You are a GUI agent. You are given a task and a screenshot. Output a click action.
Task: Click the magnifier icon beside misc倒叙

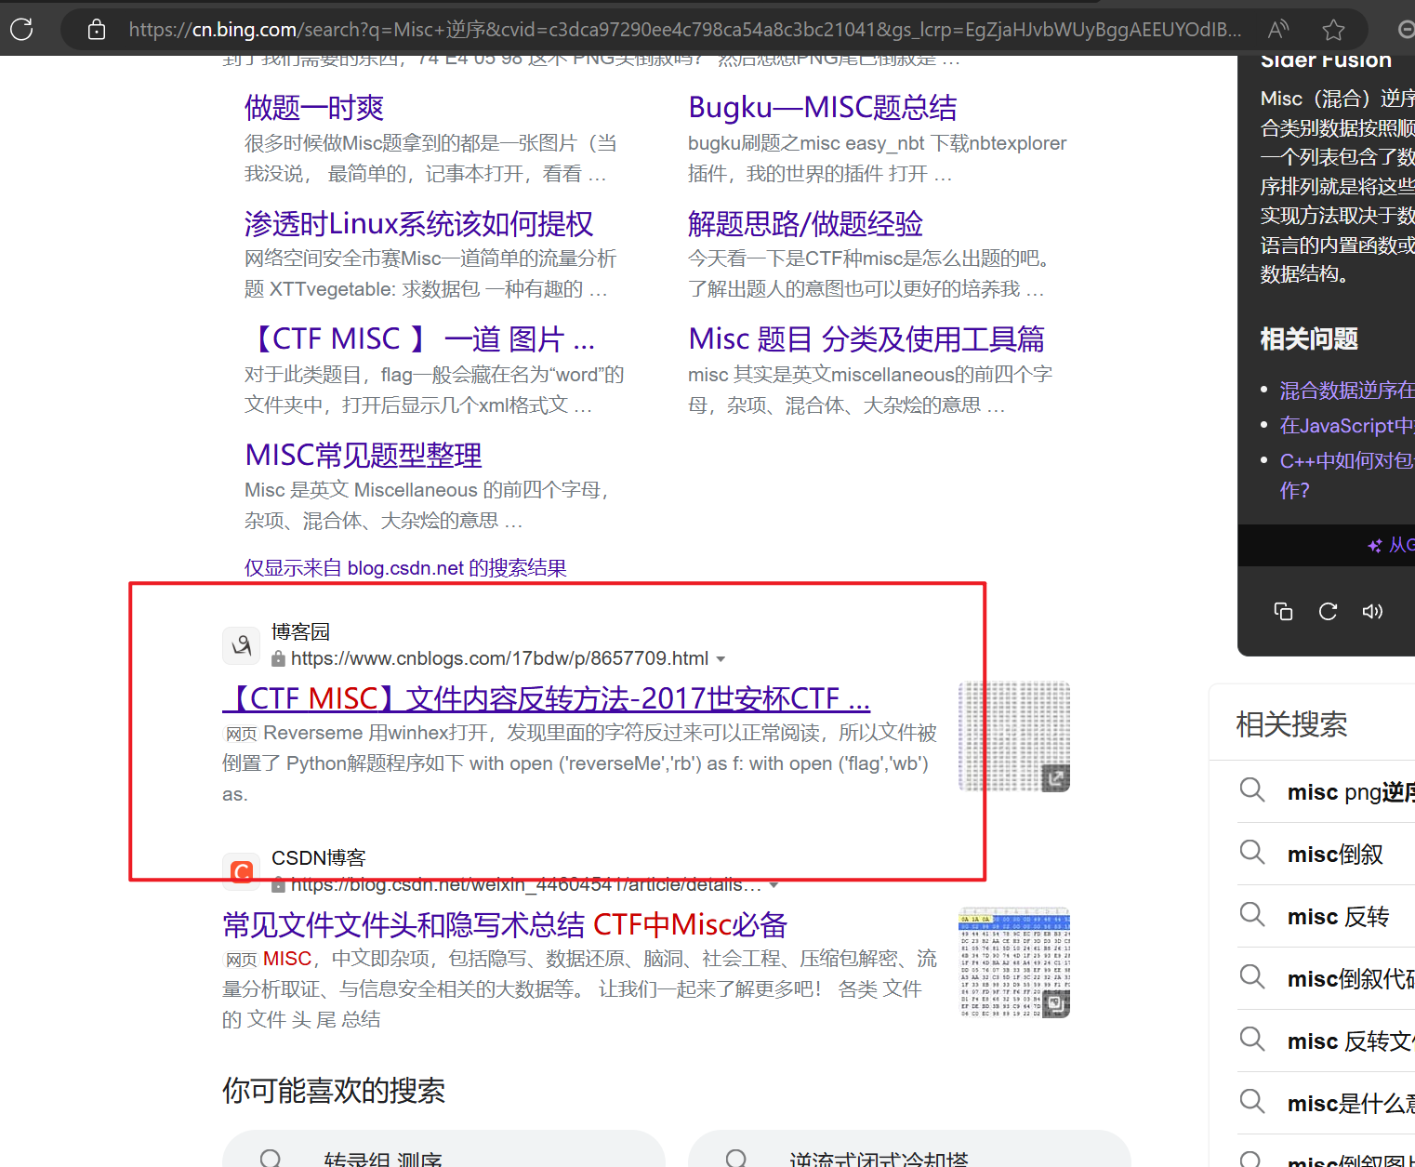click(1252, 853)
